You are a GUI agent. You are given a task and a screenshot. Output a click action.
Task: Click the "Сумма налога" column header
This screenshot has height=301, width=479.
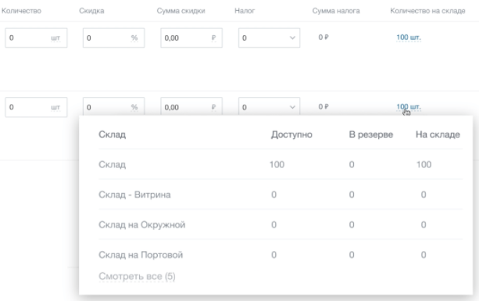336,11
